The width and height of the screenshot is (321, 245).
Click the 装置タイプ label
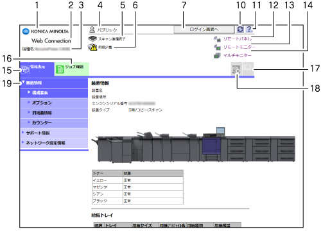(101, 110)
